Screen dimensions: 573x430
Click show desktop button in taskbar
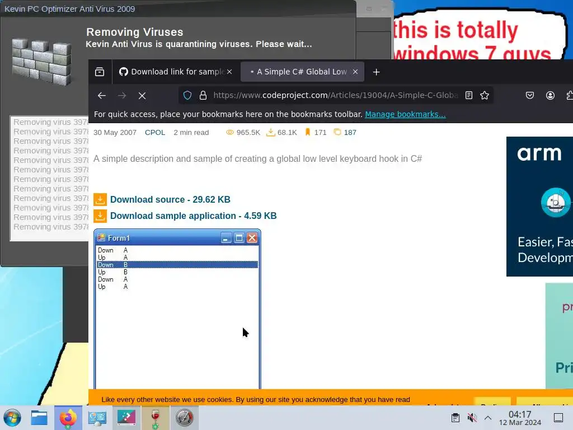click(558, 418)
